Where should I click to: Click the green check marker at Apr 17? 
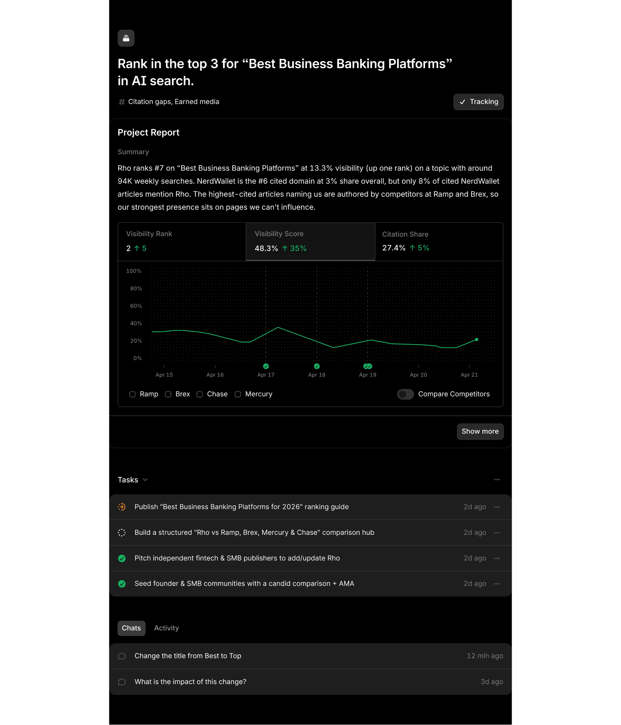pyautogui.click(x=266, y=366)
